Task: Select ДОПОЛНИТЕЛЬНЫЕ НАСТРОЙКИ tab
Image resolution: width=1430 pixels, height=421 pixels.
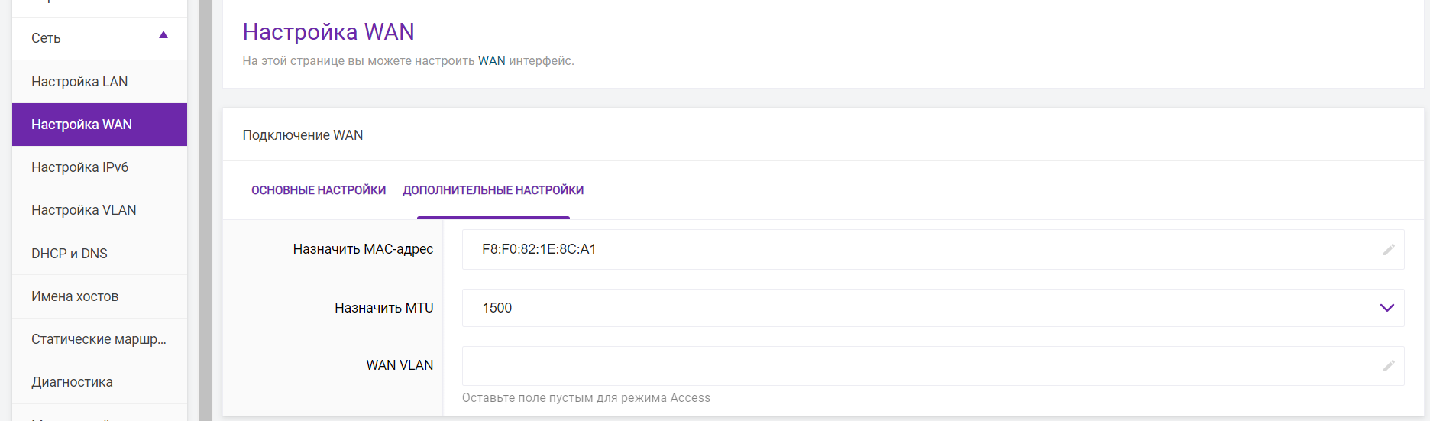Action: [493, 190]
